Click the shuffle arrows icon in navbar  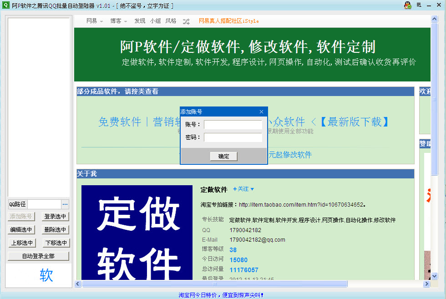[x=186, y=21]
